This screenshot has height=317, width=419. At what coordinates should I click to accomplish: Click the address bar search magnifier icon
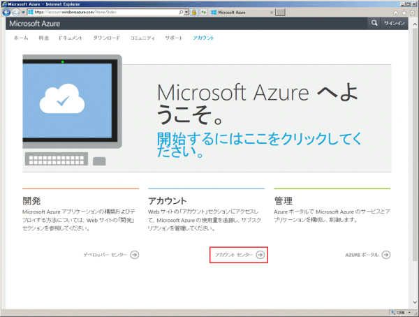(x=181, y=13)
